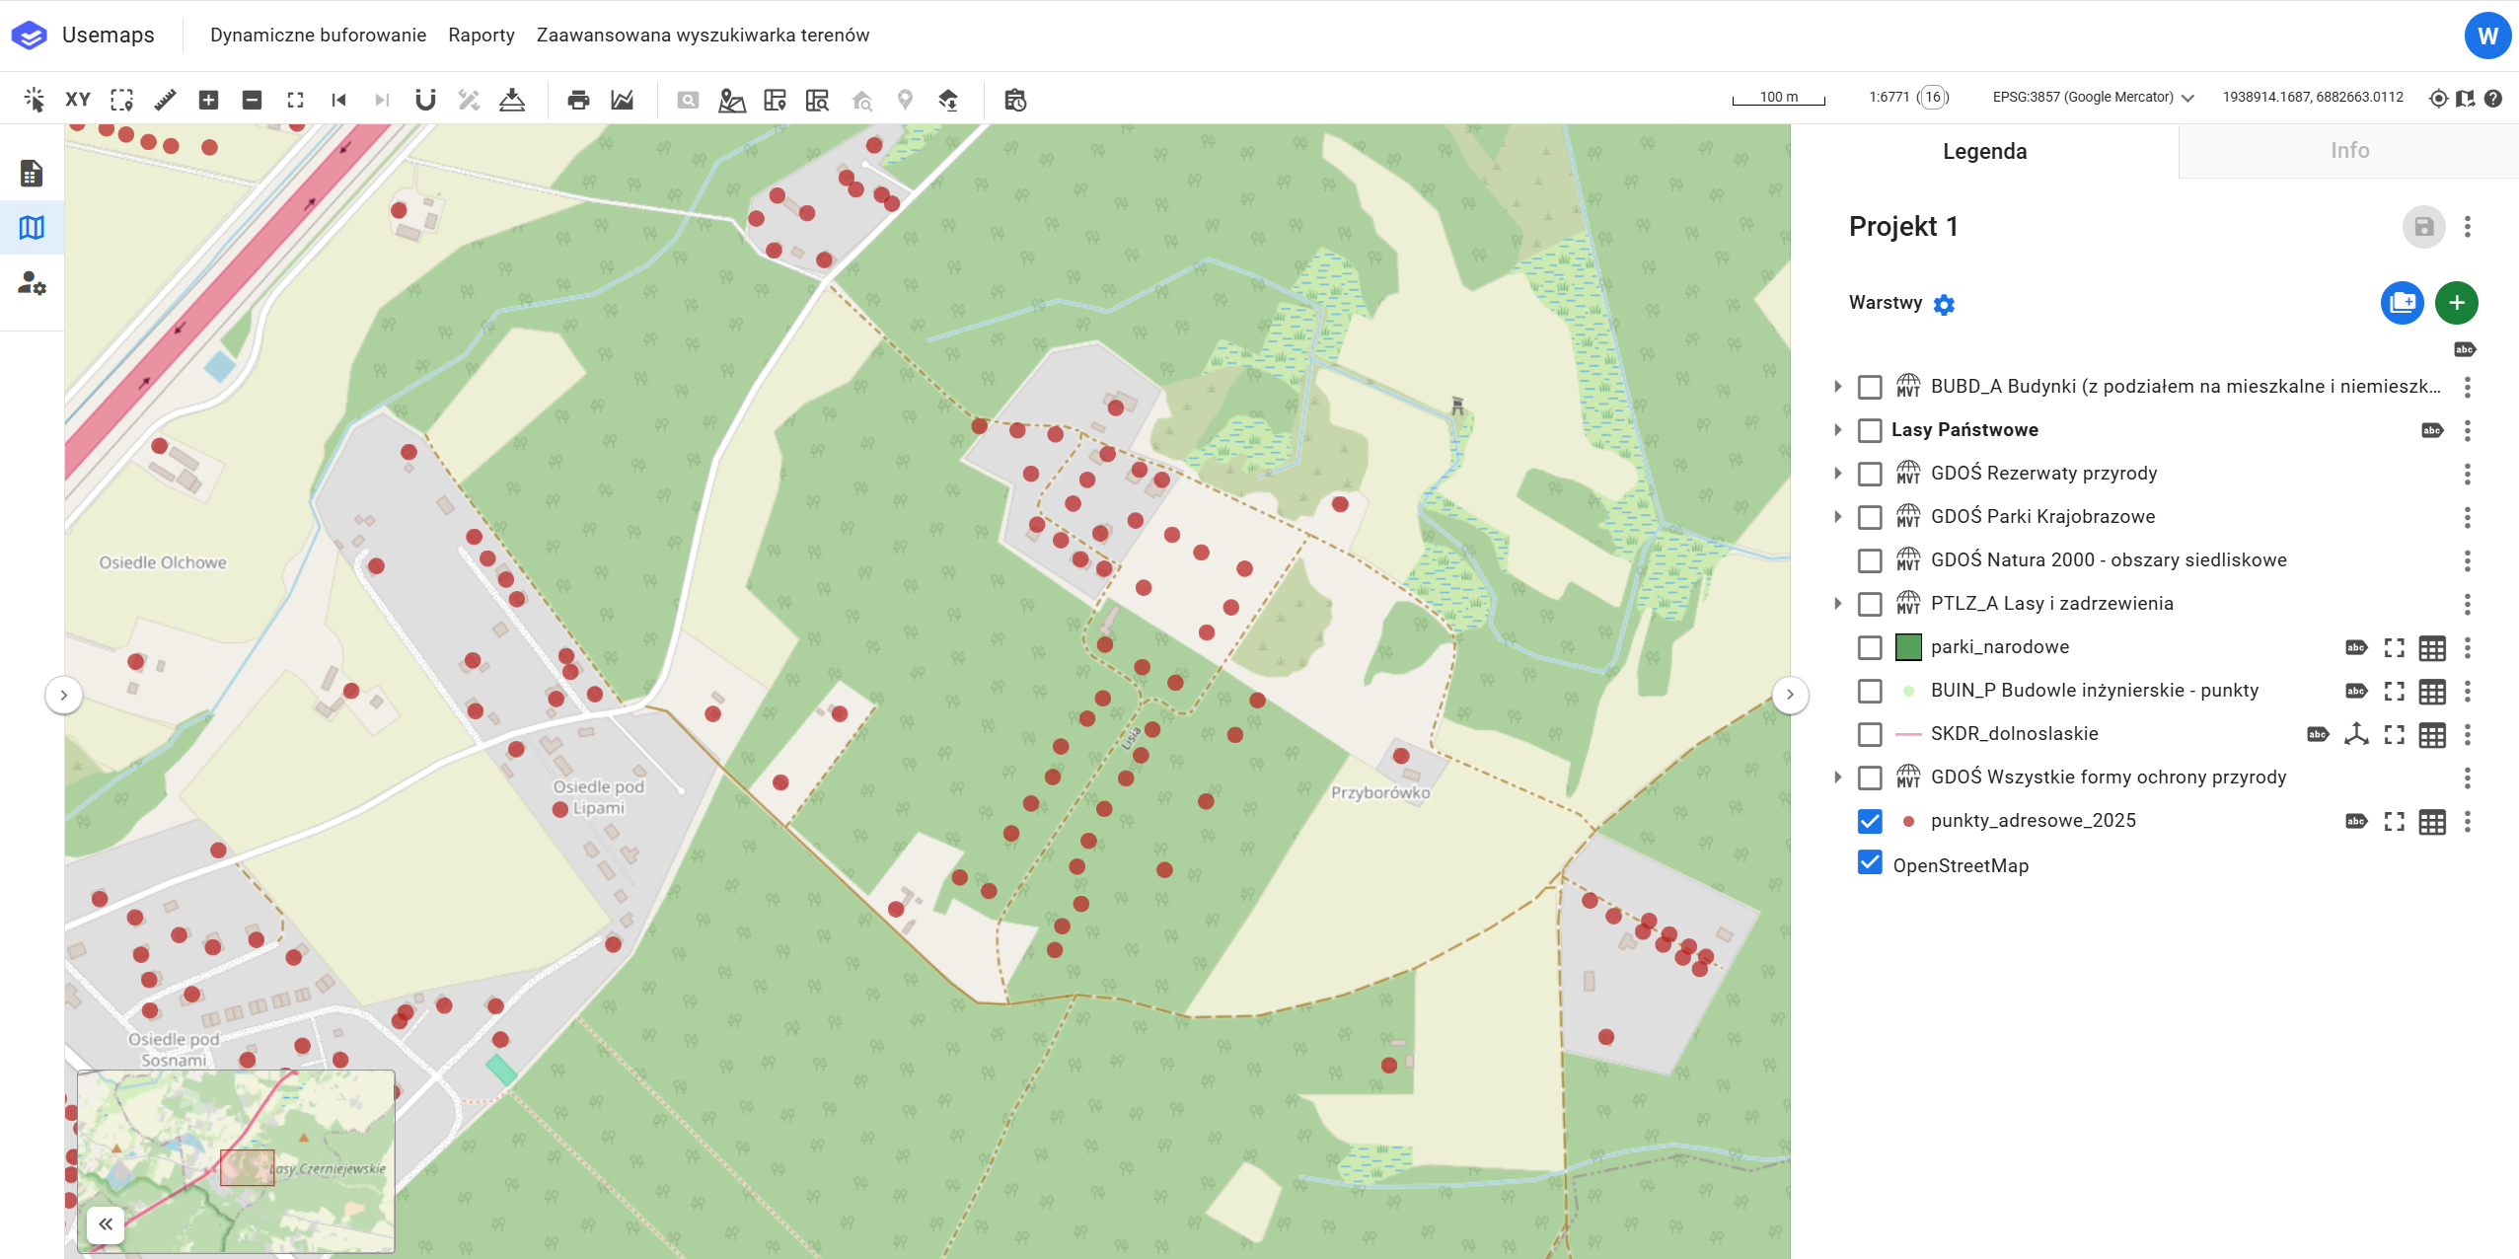
Task: Open Zaawansowana wyszukiwarka terenów
Action: click(703, 36)
